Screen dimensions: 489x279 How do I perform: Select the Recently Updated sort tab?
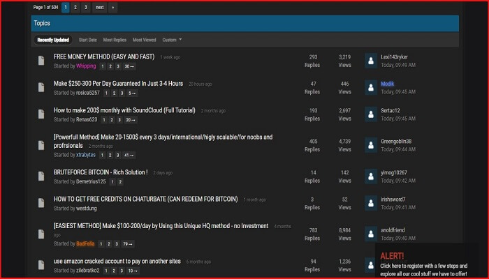[53, 40]
